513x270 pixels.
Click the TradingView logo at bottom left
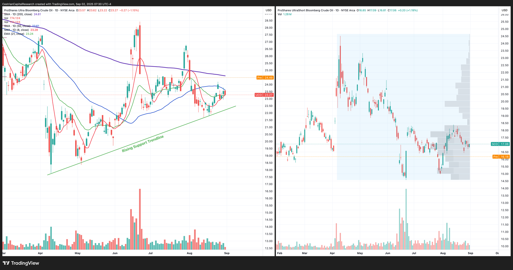[21, 263]
